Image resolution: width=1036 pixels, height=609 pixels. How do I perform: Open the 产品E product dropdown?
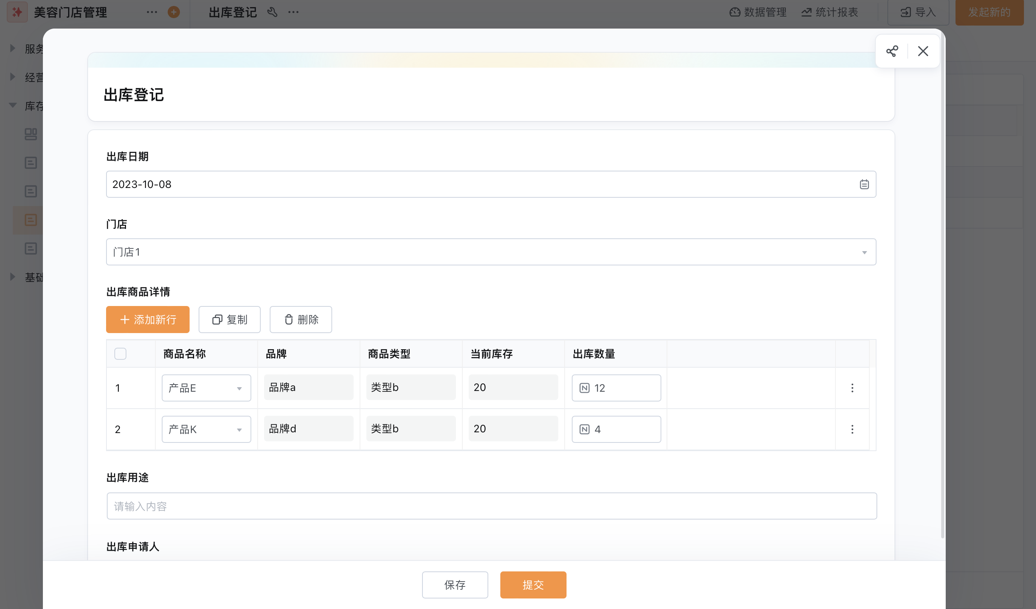point(206,388)
